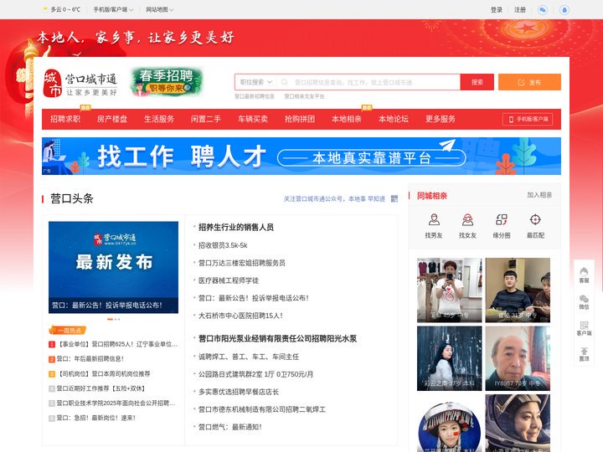
Task: Open profile photo labeled 31岁 中专
Action: [x=518, y=290]
